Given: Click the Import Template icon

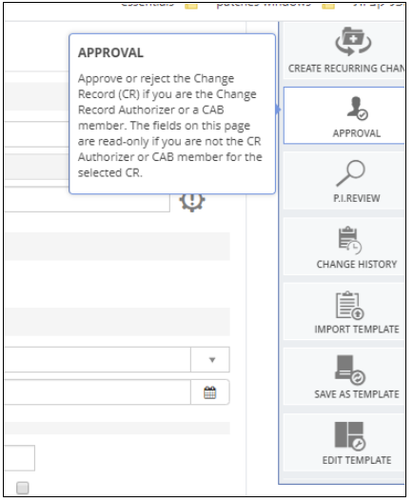Looking at the screenshot, I should tap(349, 306).
